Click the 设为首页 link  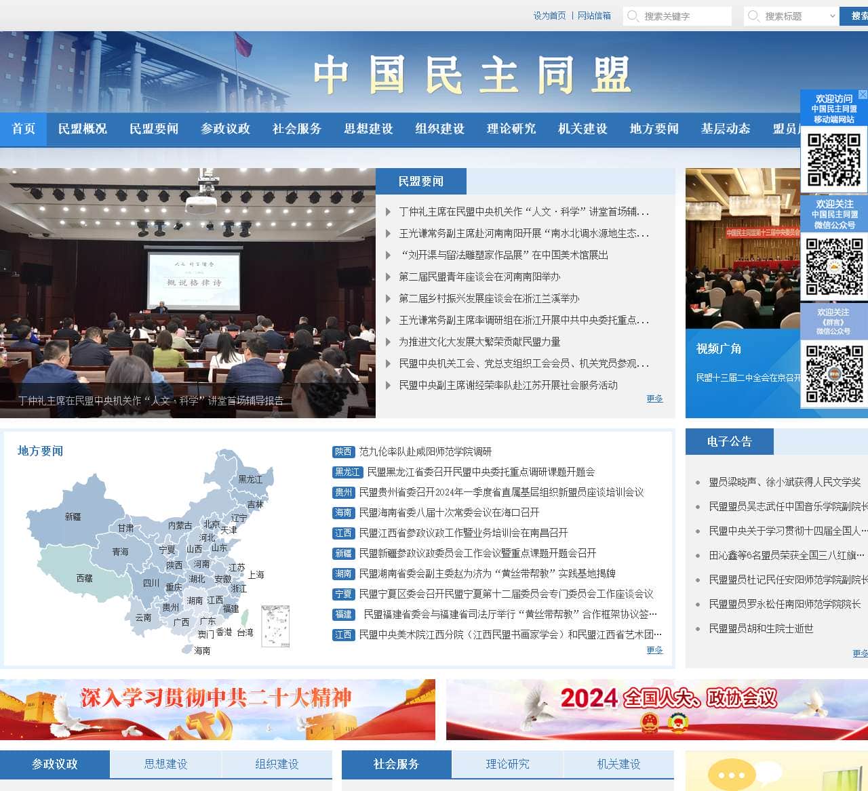[x=551, y=16]
